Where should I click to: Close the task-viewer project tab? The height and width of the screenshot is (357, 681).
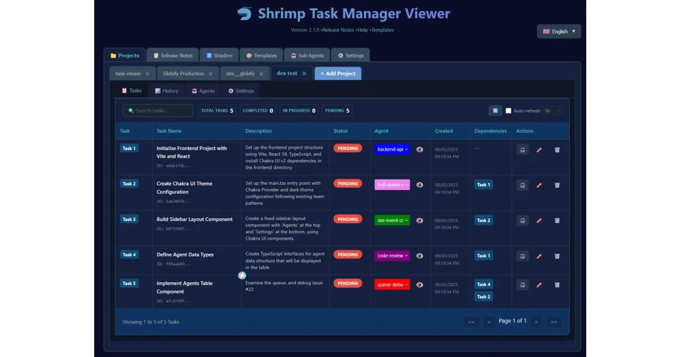point(148,74)
